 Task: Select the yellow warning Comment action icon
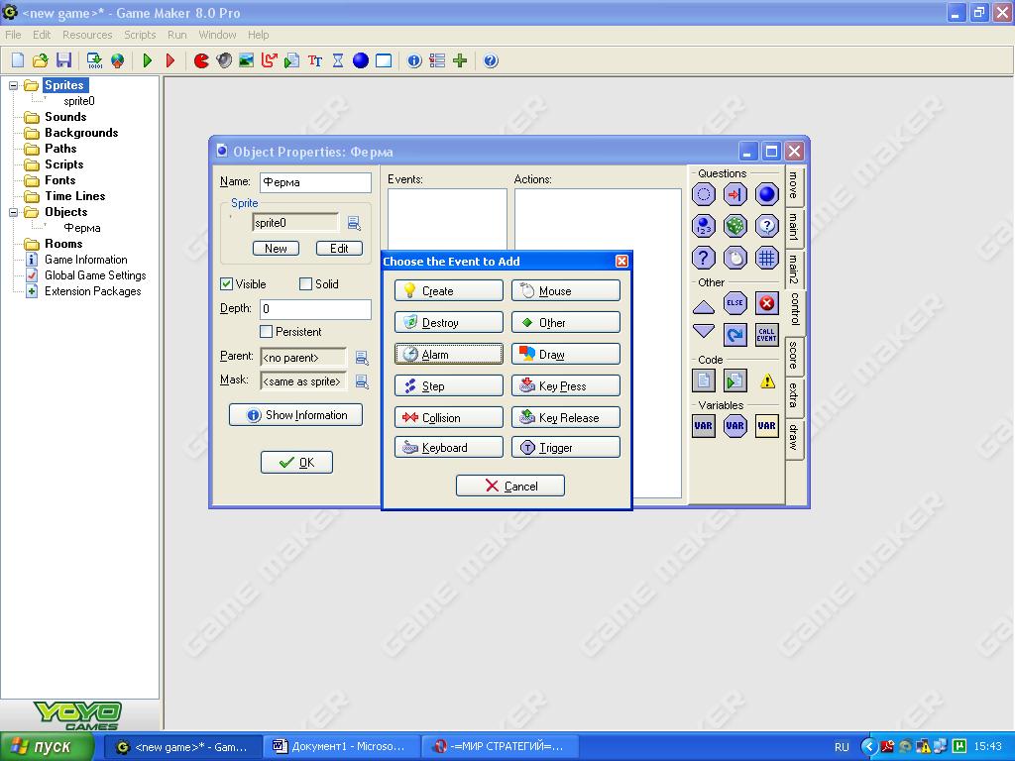coord(767,380)
